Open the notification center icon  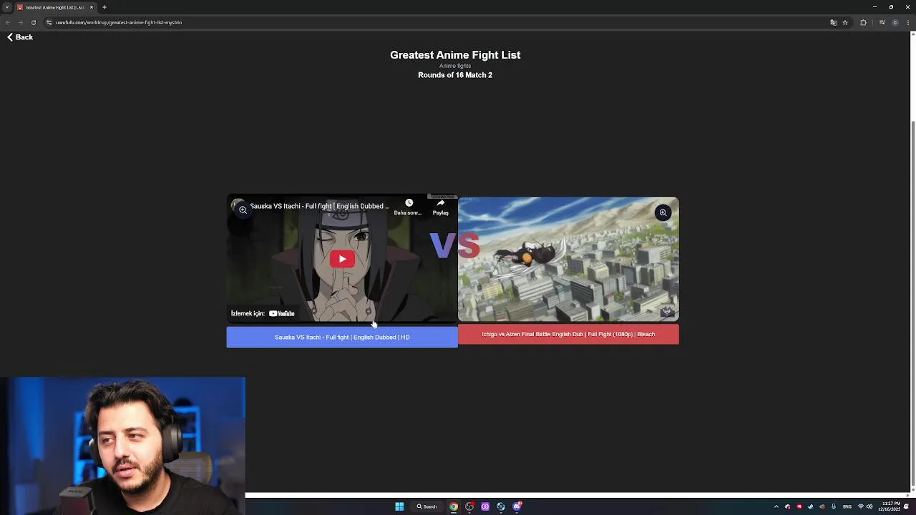(x=906, y=506)
